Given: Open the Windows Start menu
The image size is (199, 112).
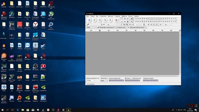Looking at the screenshot, I should click(2, 110).
